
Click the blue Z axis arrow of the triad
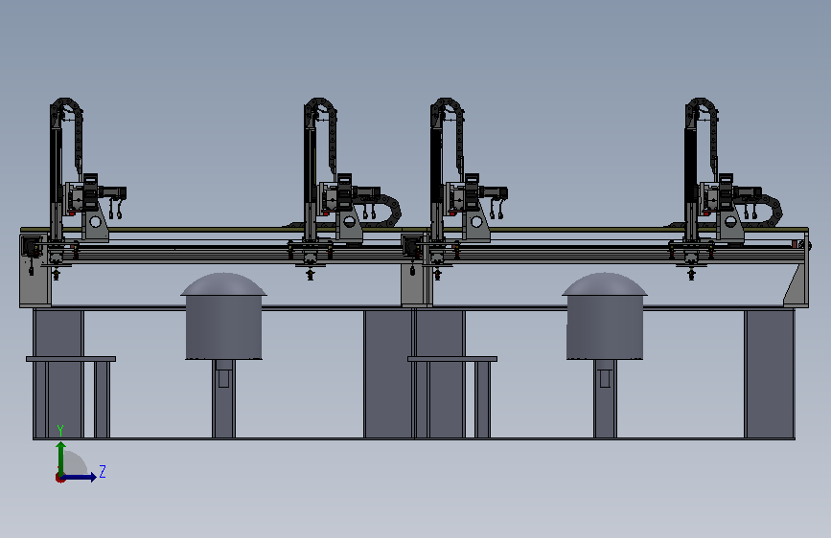80,477
